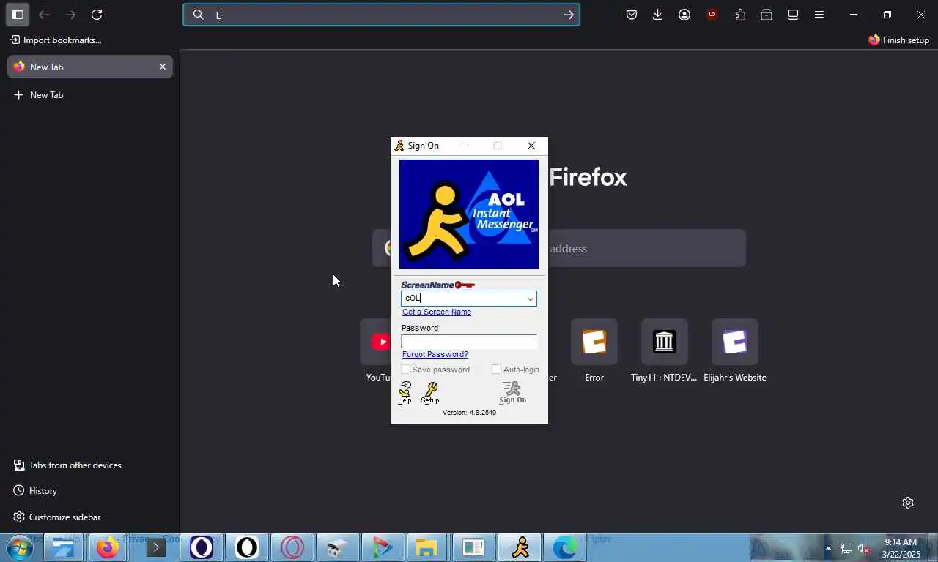Open the Firefox Account icon
Screen dimensions: 938x562
coord(684,15)
